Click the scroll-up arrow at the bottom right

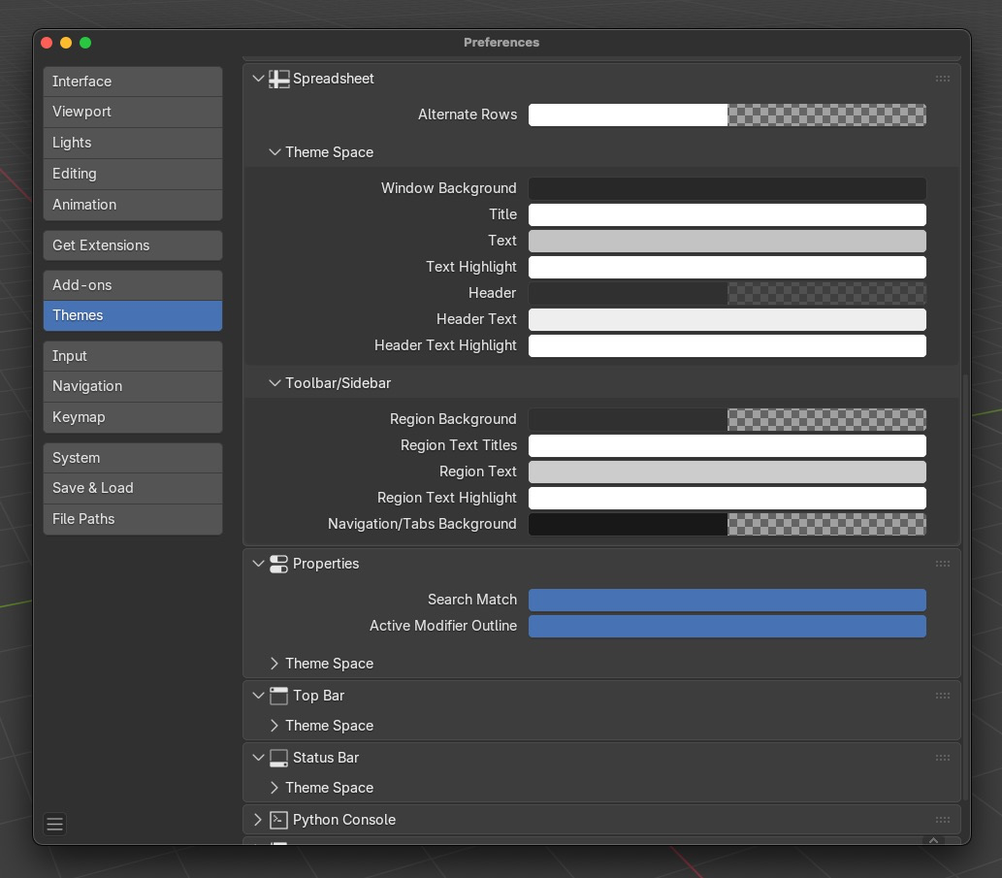[934, 840]
